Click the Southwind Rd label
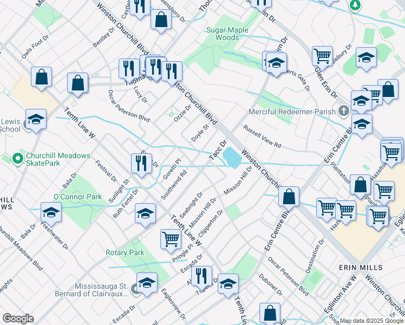 [174, 185]
